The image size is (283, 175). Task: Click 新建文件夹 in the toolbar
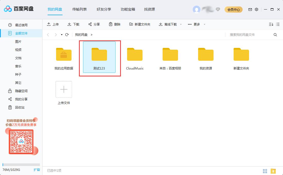(140, 24)
